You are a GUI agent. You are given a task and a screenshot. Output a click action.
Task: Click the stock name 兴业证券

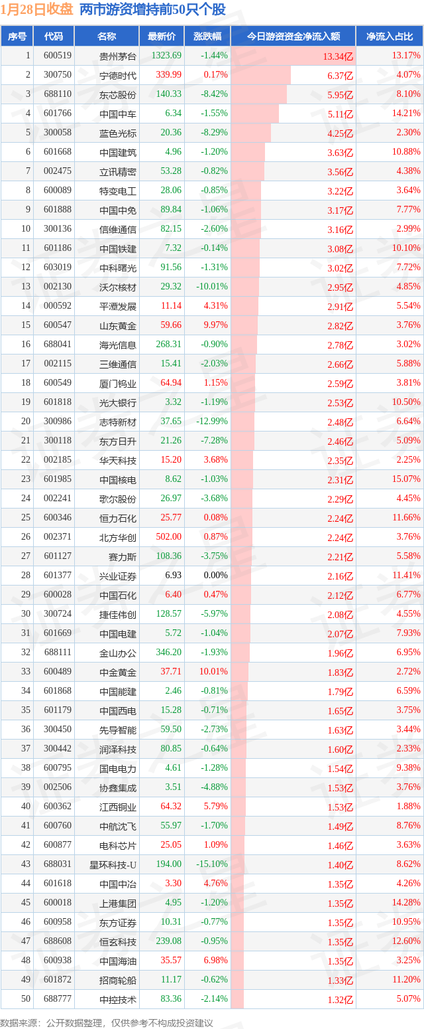pos(118,576)
